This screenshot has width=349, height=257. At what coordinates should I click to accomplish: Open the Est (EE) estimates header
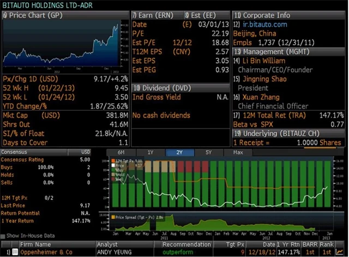pyautogui.click(x=203, y=15)
